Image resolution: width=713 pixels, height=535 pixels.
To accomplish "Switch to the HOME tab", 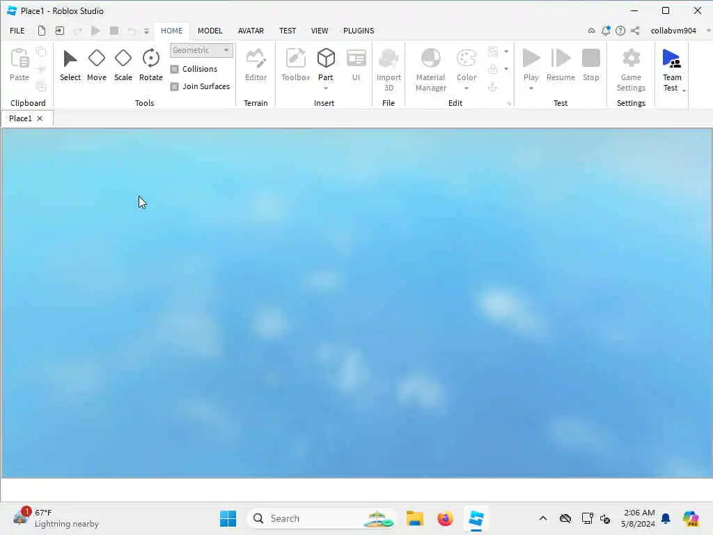I will [x=171, y=31].
